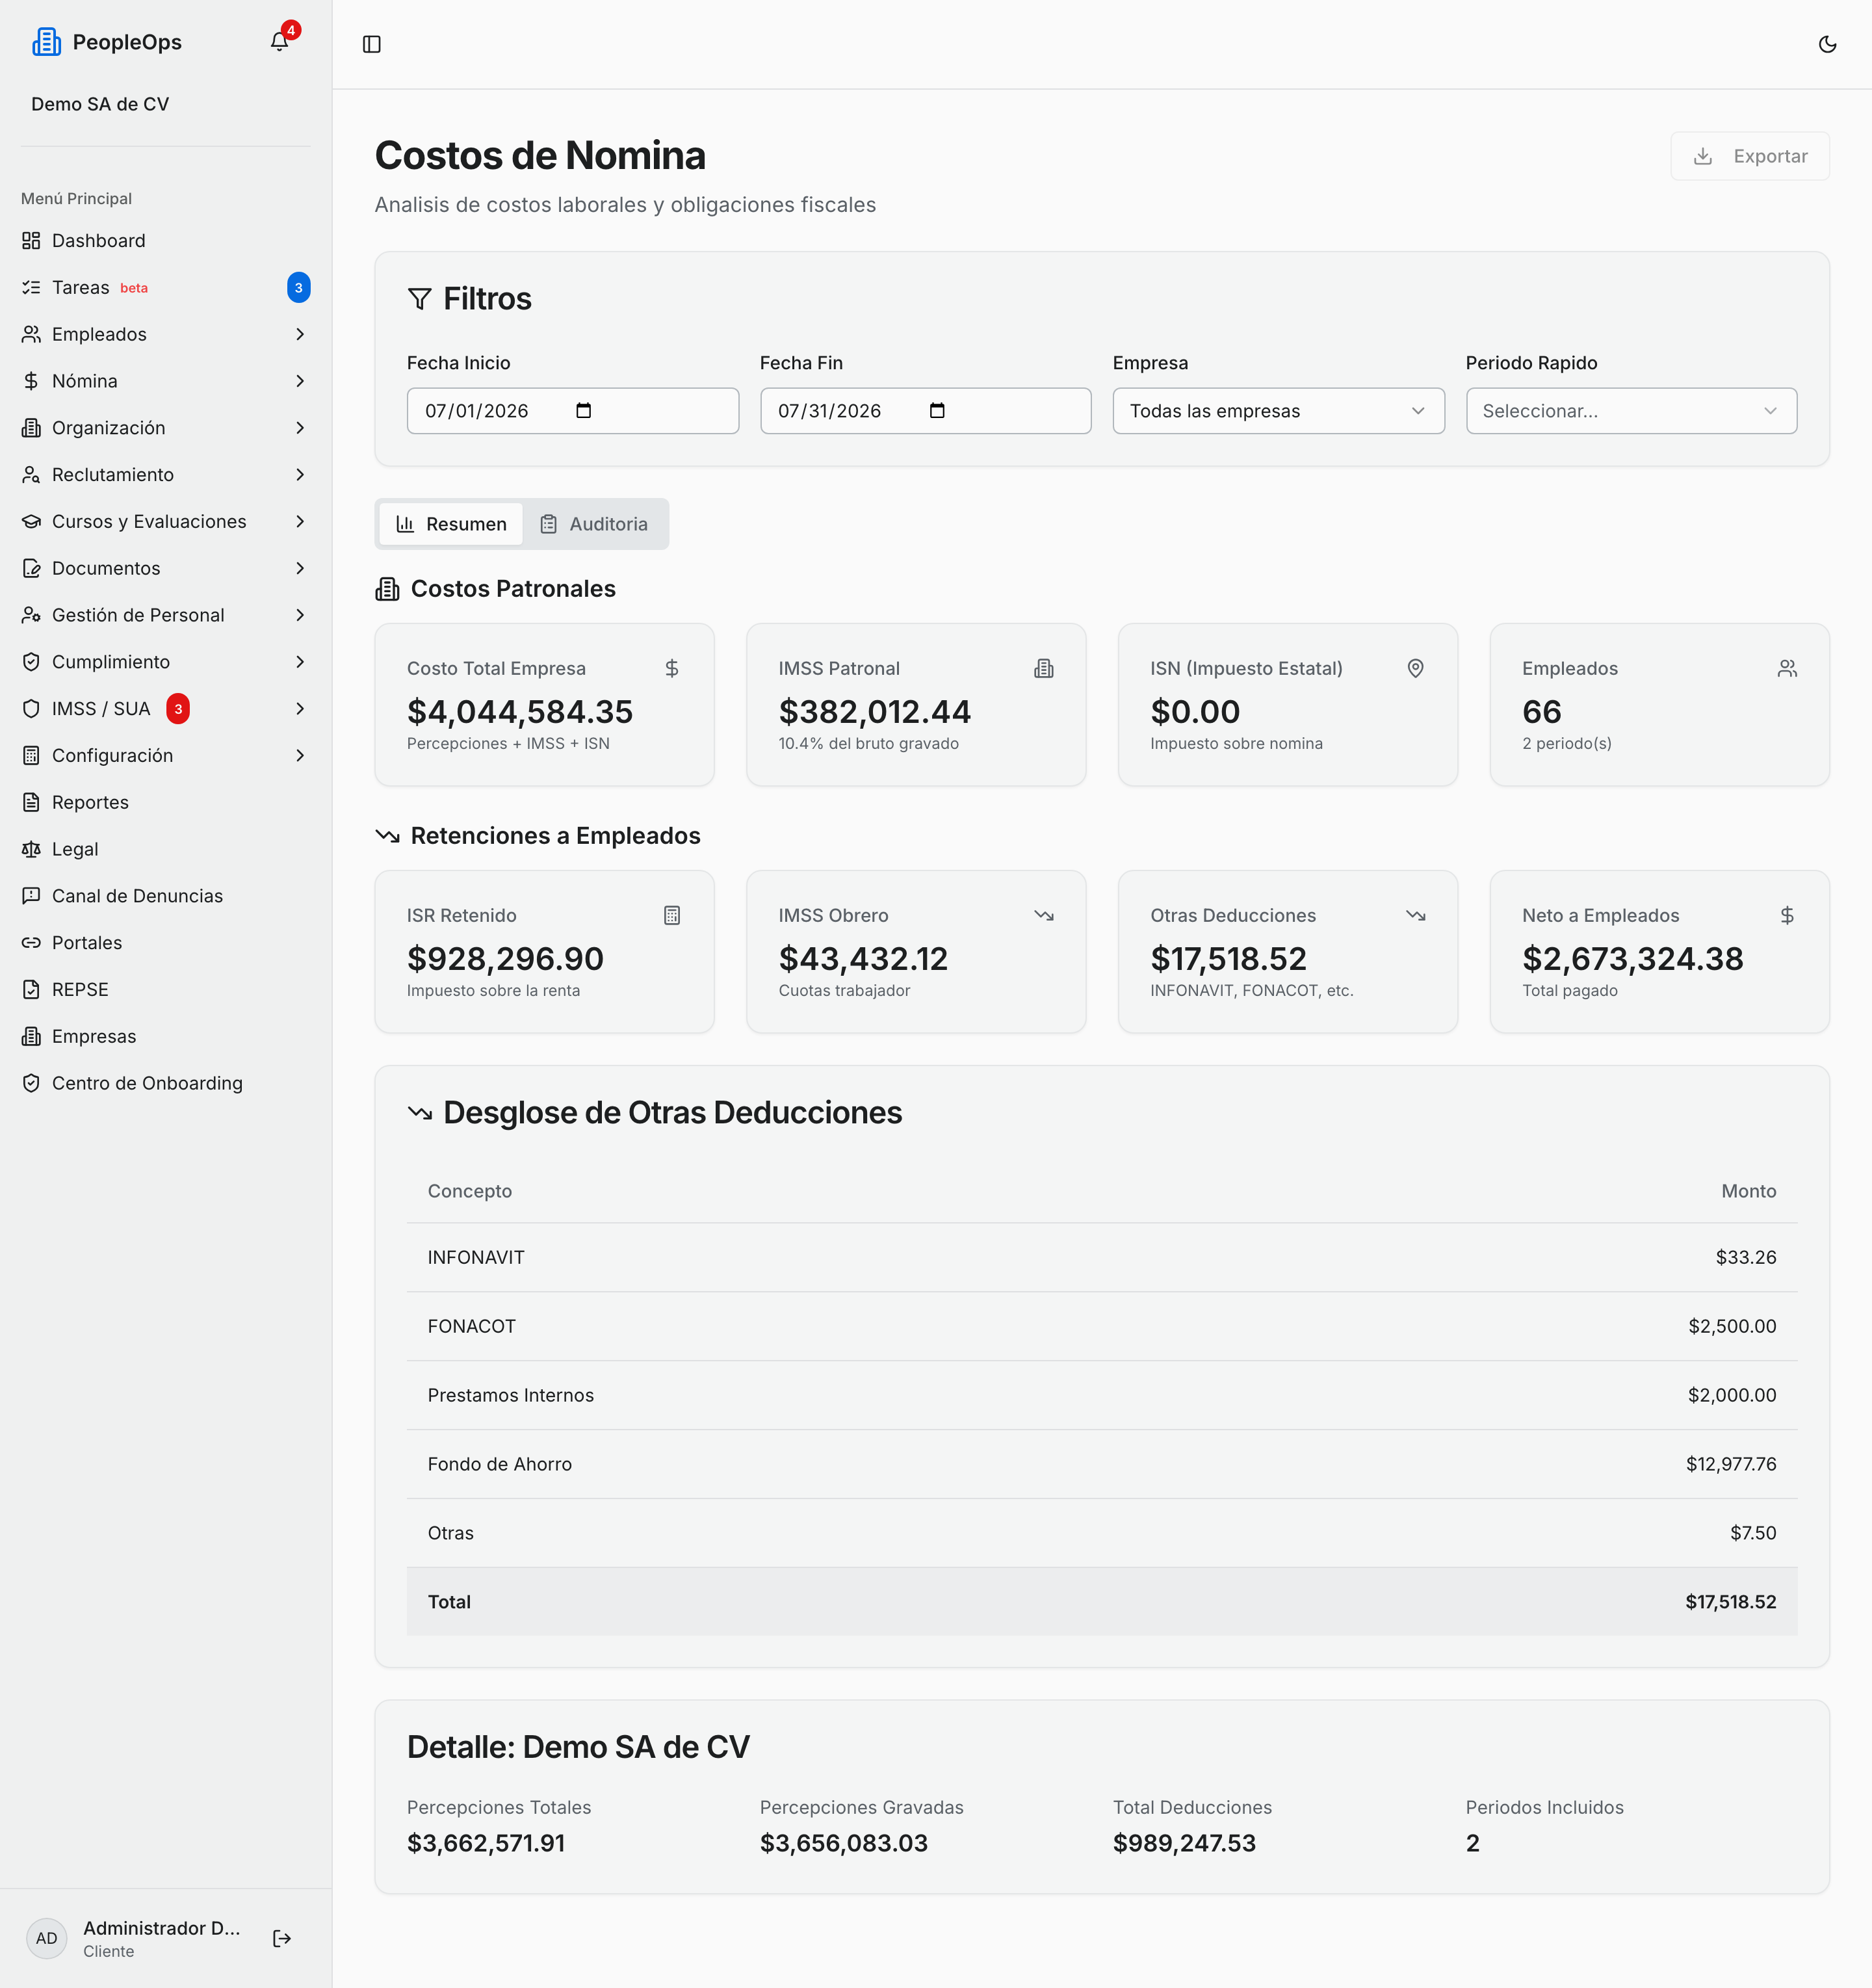Collapse the sidebar panel toggle

click(372, 44)
